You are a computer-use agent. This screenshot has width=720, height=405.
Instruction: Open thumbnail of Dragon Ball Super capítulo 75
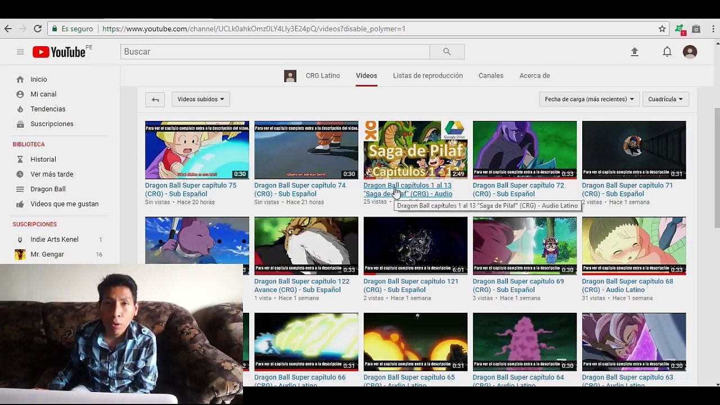[197, 150]
